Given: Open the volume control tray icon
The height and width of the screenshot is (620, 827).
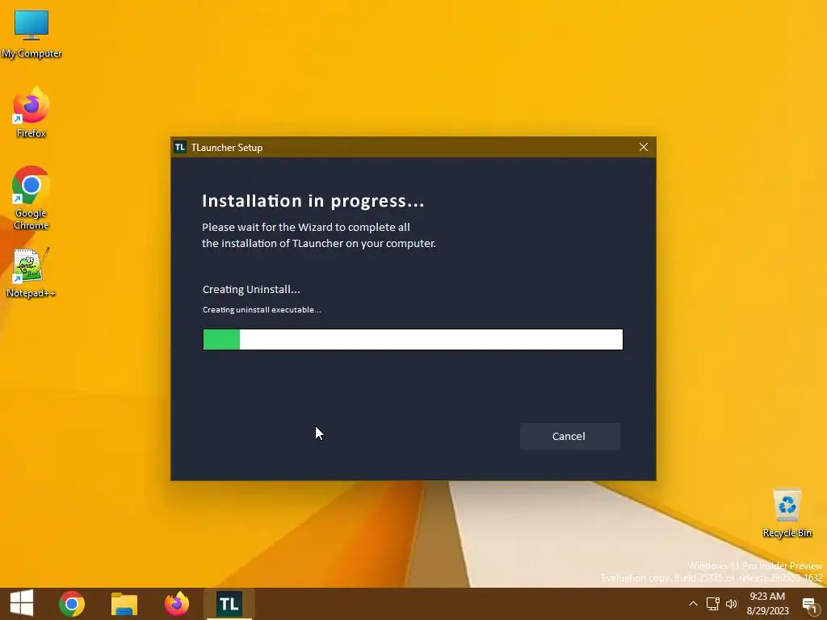Looking at the screenshot, I should 732,604.
